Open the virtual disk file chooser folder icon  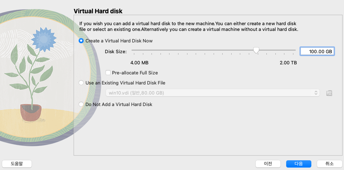point(329,93)
